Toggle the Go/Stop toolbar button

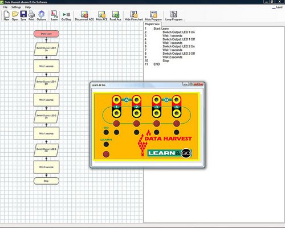tap(66, 15)
